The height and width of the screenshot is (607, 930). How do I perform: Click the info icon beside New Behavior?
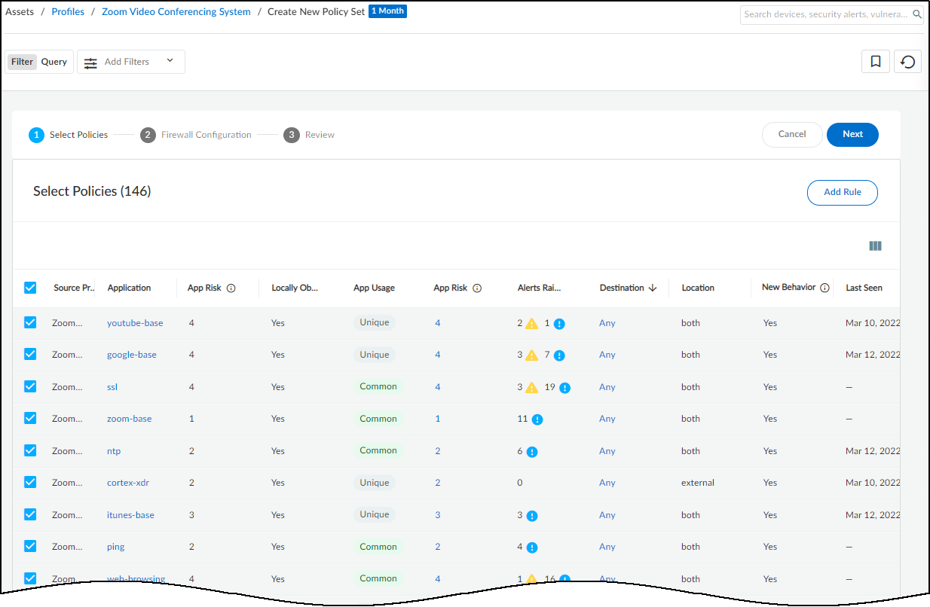tap(824, 288)
